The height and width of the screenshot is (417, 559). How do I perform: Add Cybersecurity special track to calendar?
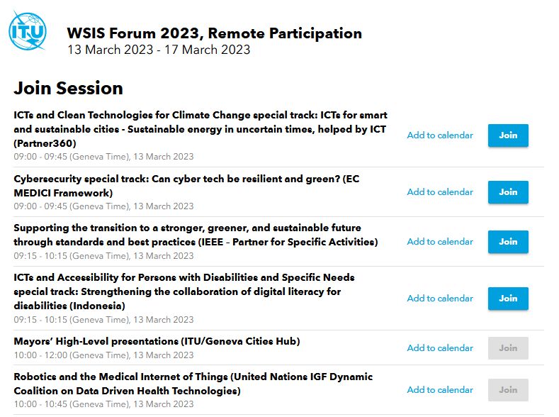pyautogui.click(x=440, y=192)
